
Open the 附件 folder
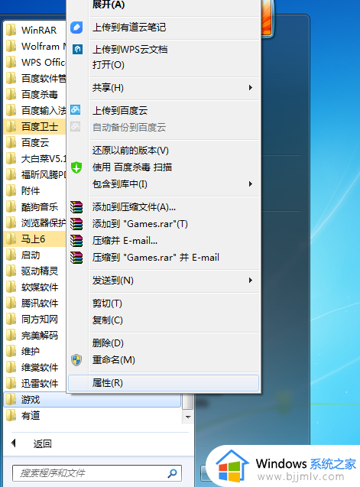click(x=35, y=190)
